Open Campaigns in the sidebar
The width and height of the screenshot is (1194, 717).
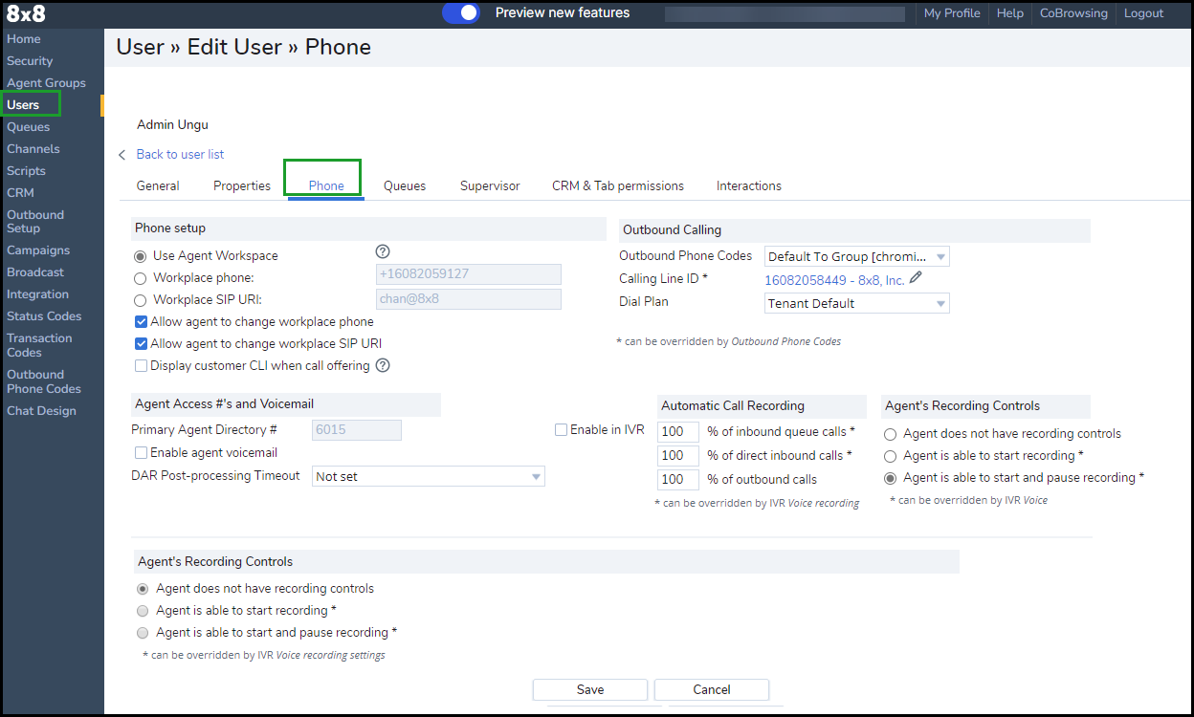click(38, 250)
